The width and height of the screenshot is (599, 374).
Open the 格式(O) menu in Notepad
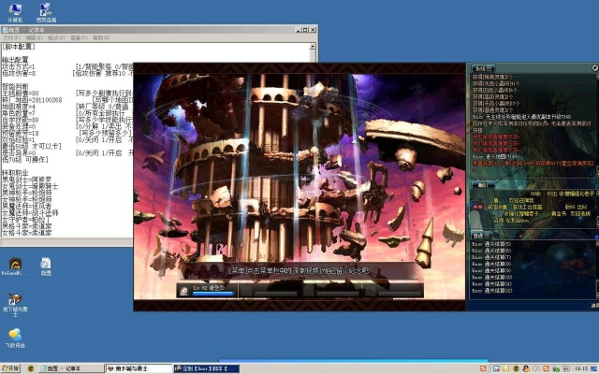[x=56, y=37]
